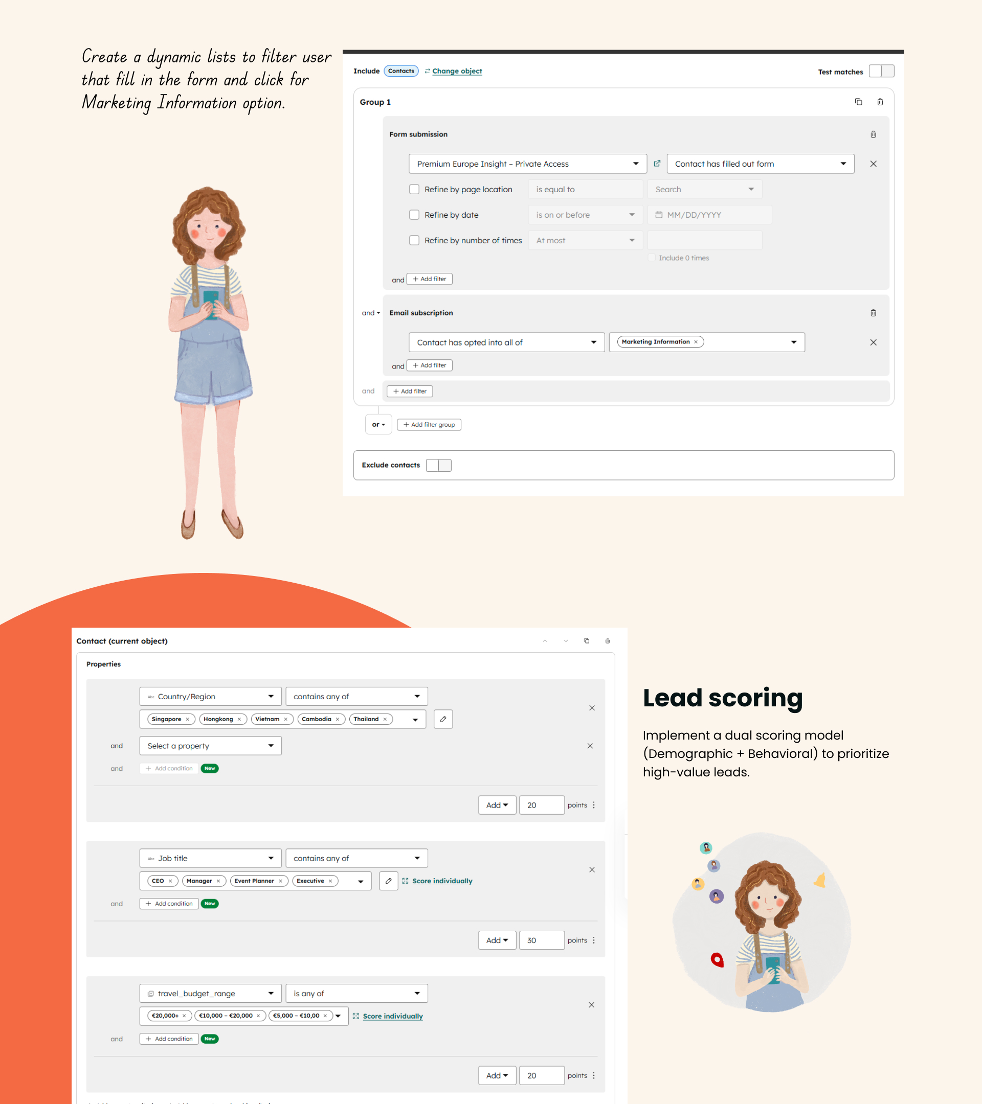Click the Add filter group button

coord(429,425)
